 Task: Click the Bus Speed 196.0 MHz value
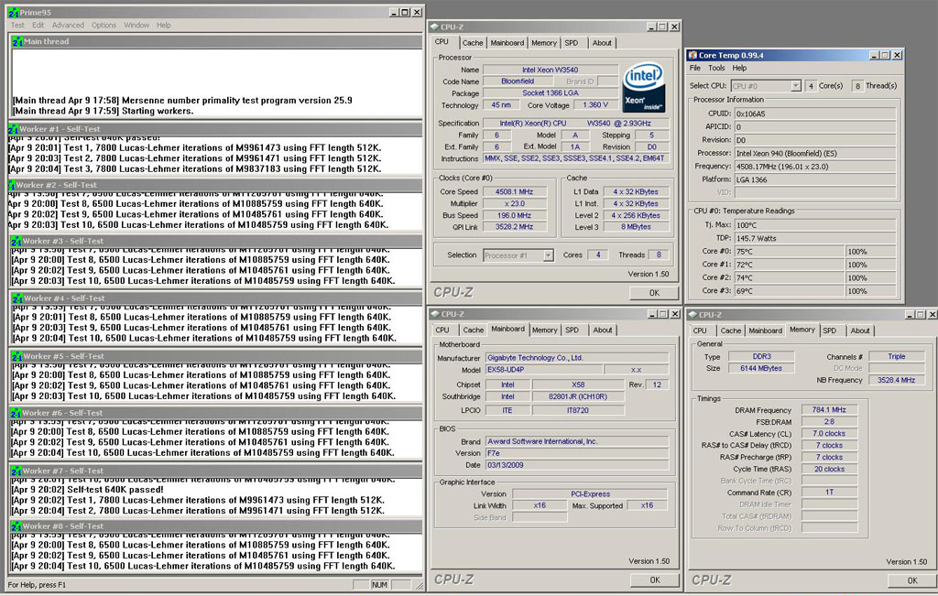(x=514, y=215)
